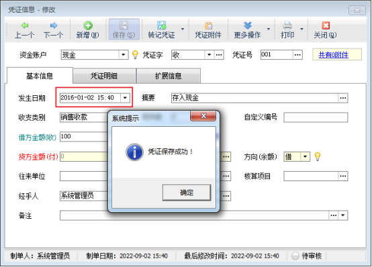This screenshot has width=372, height=267.
Task: Toggle the 待审核 review status indicator
Action: (x=295, y=256)
